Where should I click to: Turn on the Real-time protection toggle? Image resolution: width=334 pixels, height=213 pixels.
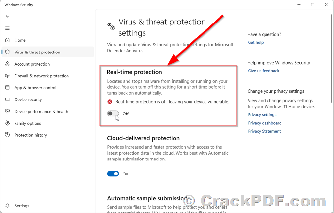click(113, 114)
